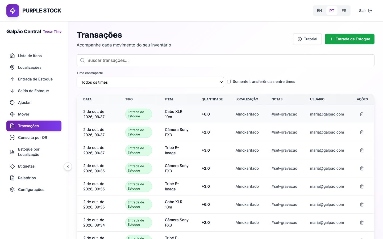Screen dimensions: 383x239
Task: Click the Galpão Central team name
Action: tap(24, 31)
